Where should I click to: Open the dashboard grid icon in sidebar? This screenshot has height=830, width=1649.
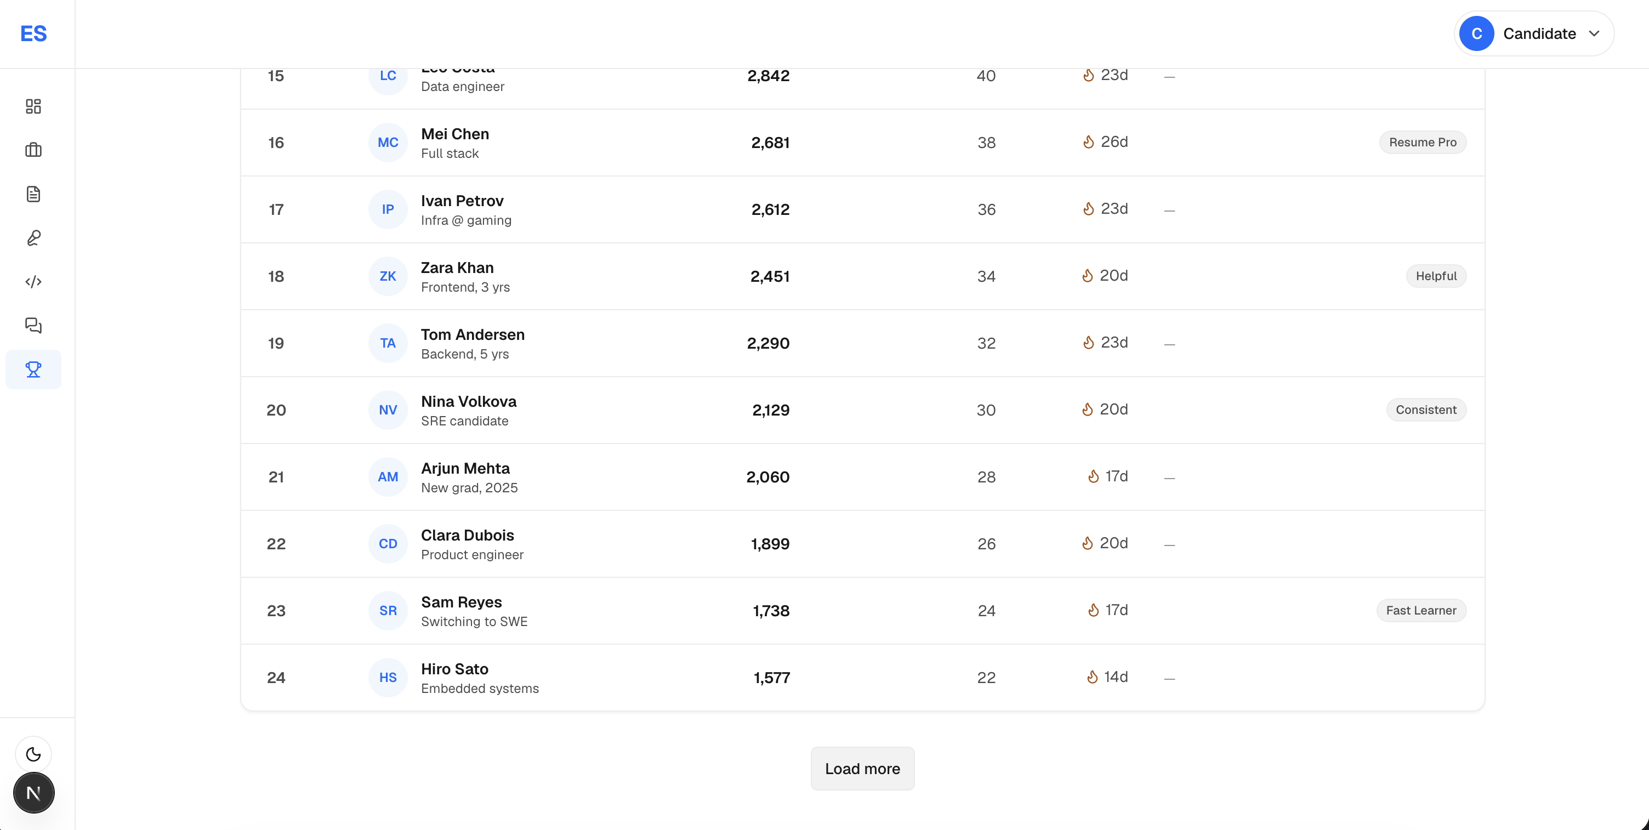coord(33,106)
